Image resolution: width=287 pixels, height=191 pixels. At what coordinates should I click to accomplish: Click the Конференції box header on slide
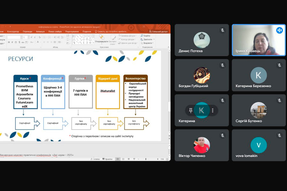(x=53, y=79)
